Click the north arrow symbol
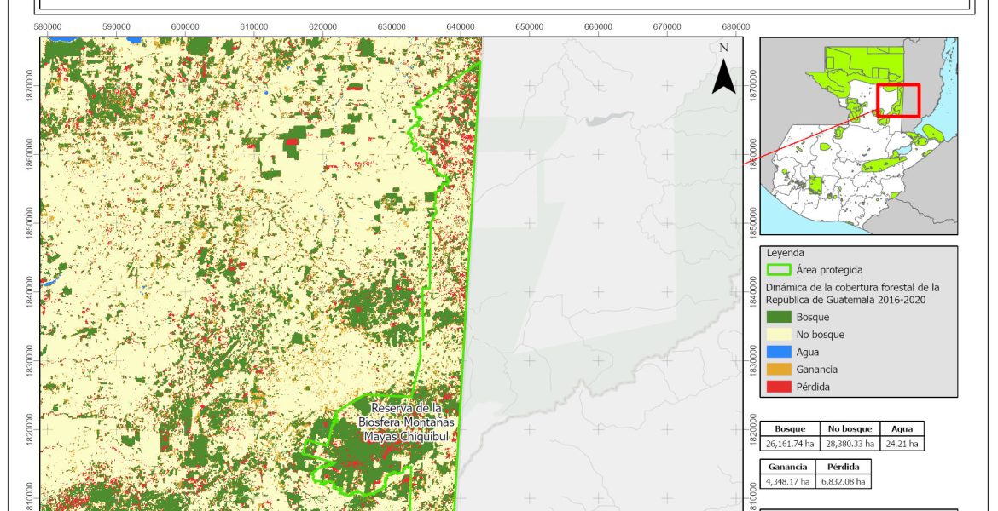This screenshot has height=511, width=998. [723, 71]
